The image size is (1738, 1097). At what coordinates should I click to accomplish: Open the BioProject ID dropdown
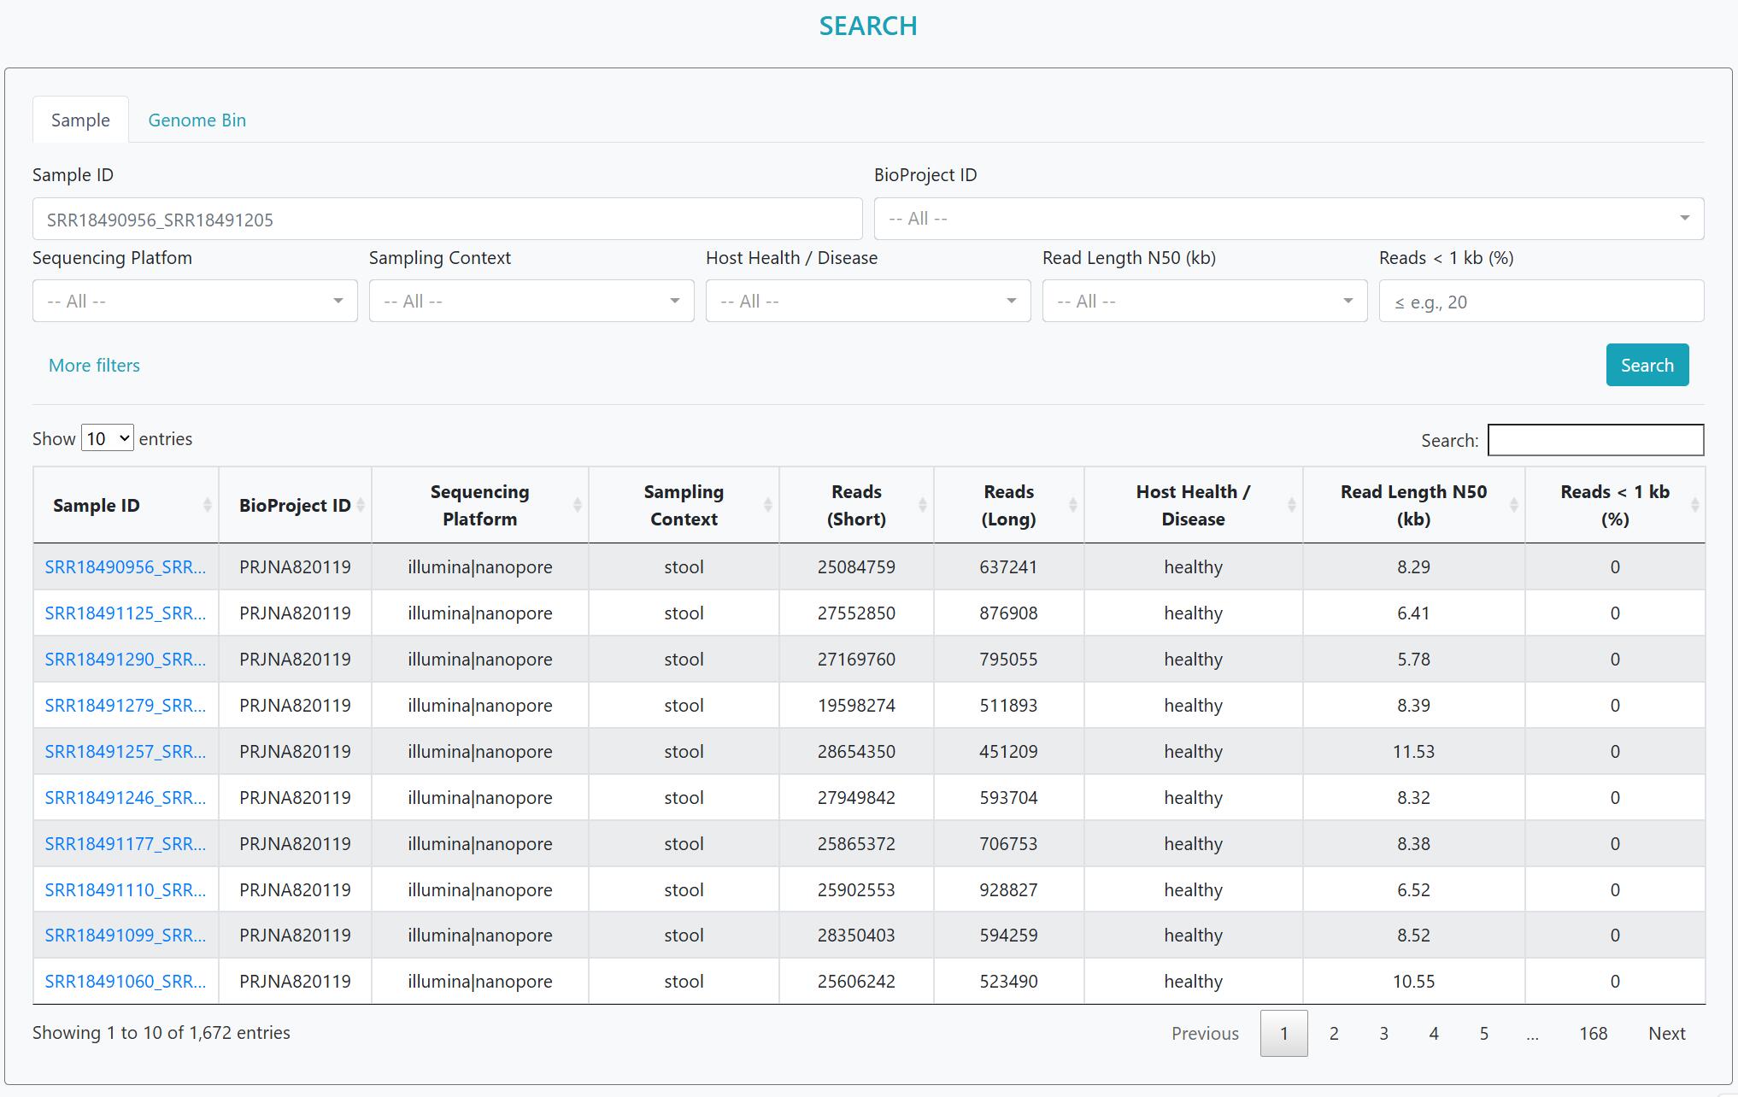(1288, 219)
